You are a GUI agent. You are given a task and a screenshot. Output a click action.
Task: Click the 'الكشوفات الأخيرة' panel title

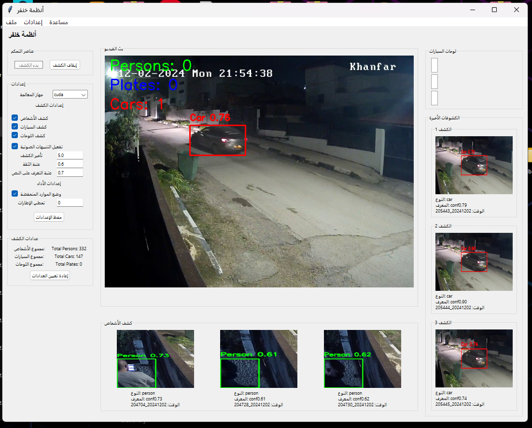click(x=445, y=118)
